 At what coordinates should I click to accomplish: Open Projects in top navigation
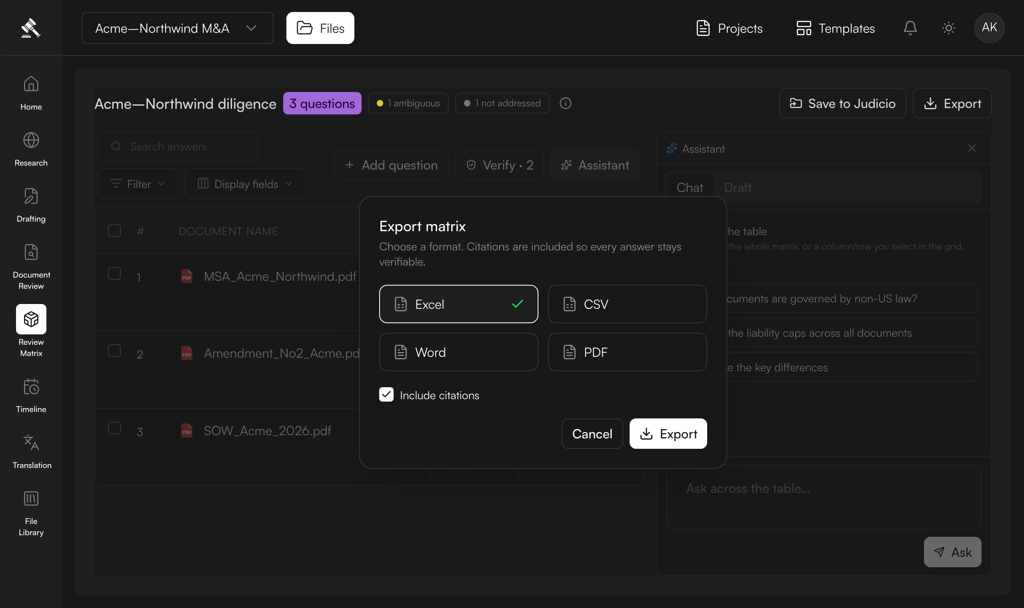[730, 28]
